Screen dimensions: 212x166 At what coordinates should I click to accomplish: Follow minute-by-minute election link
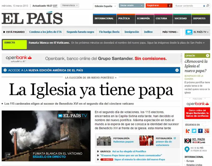point(140,159)
